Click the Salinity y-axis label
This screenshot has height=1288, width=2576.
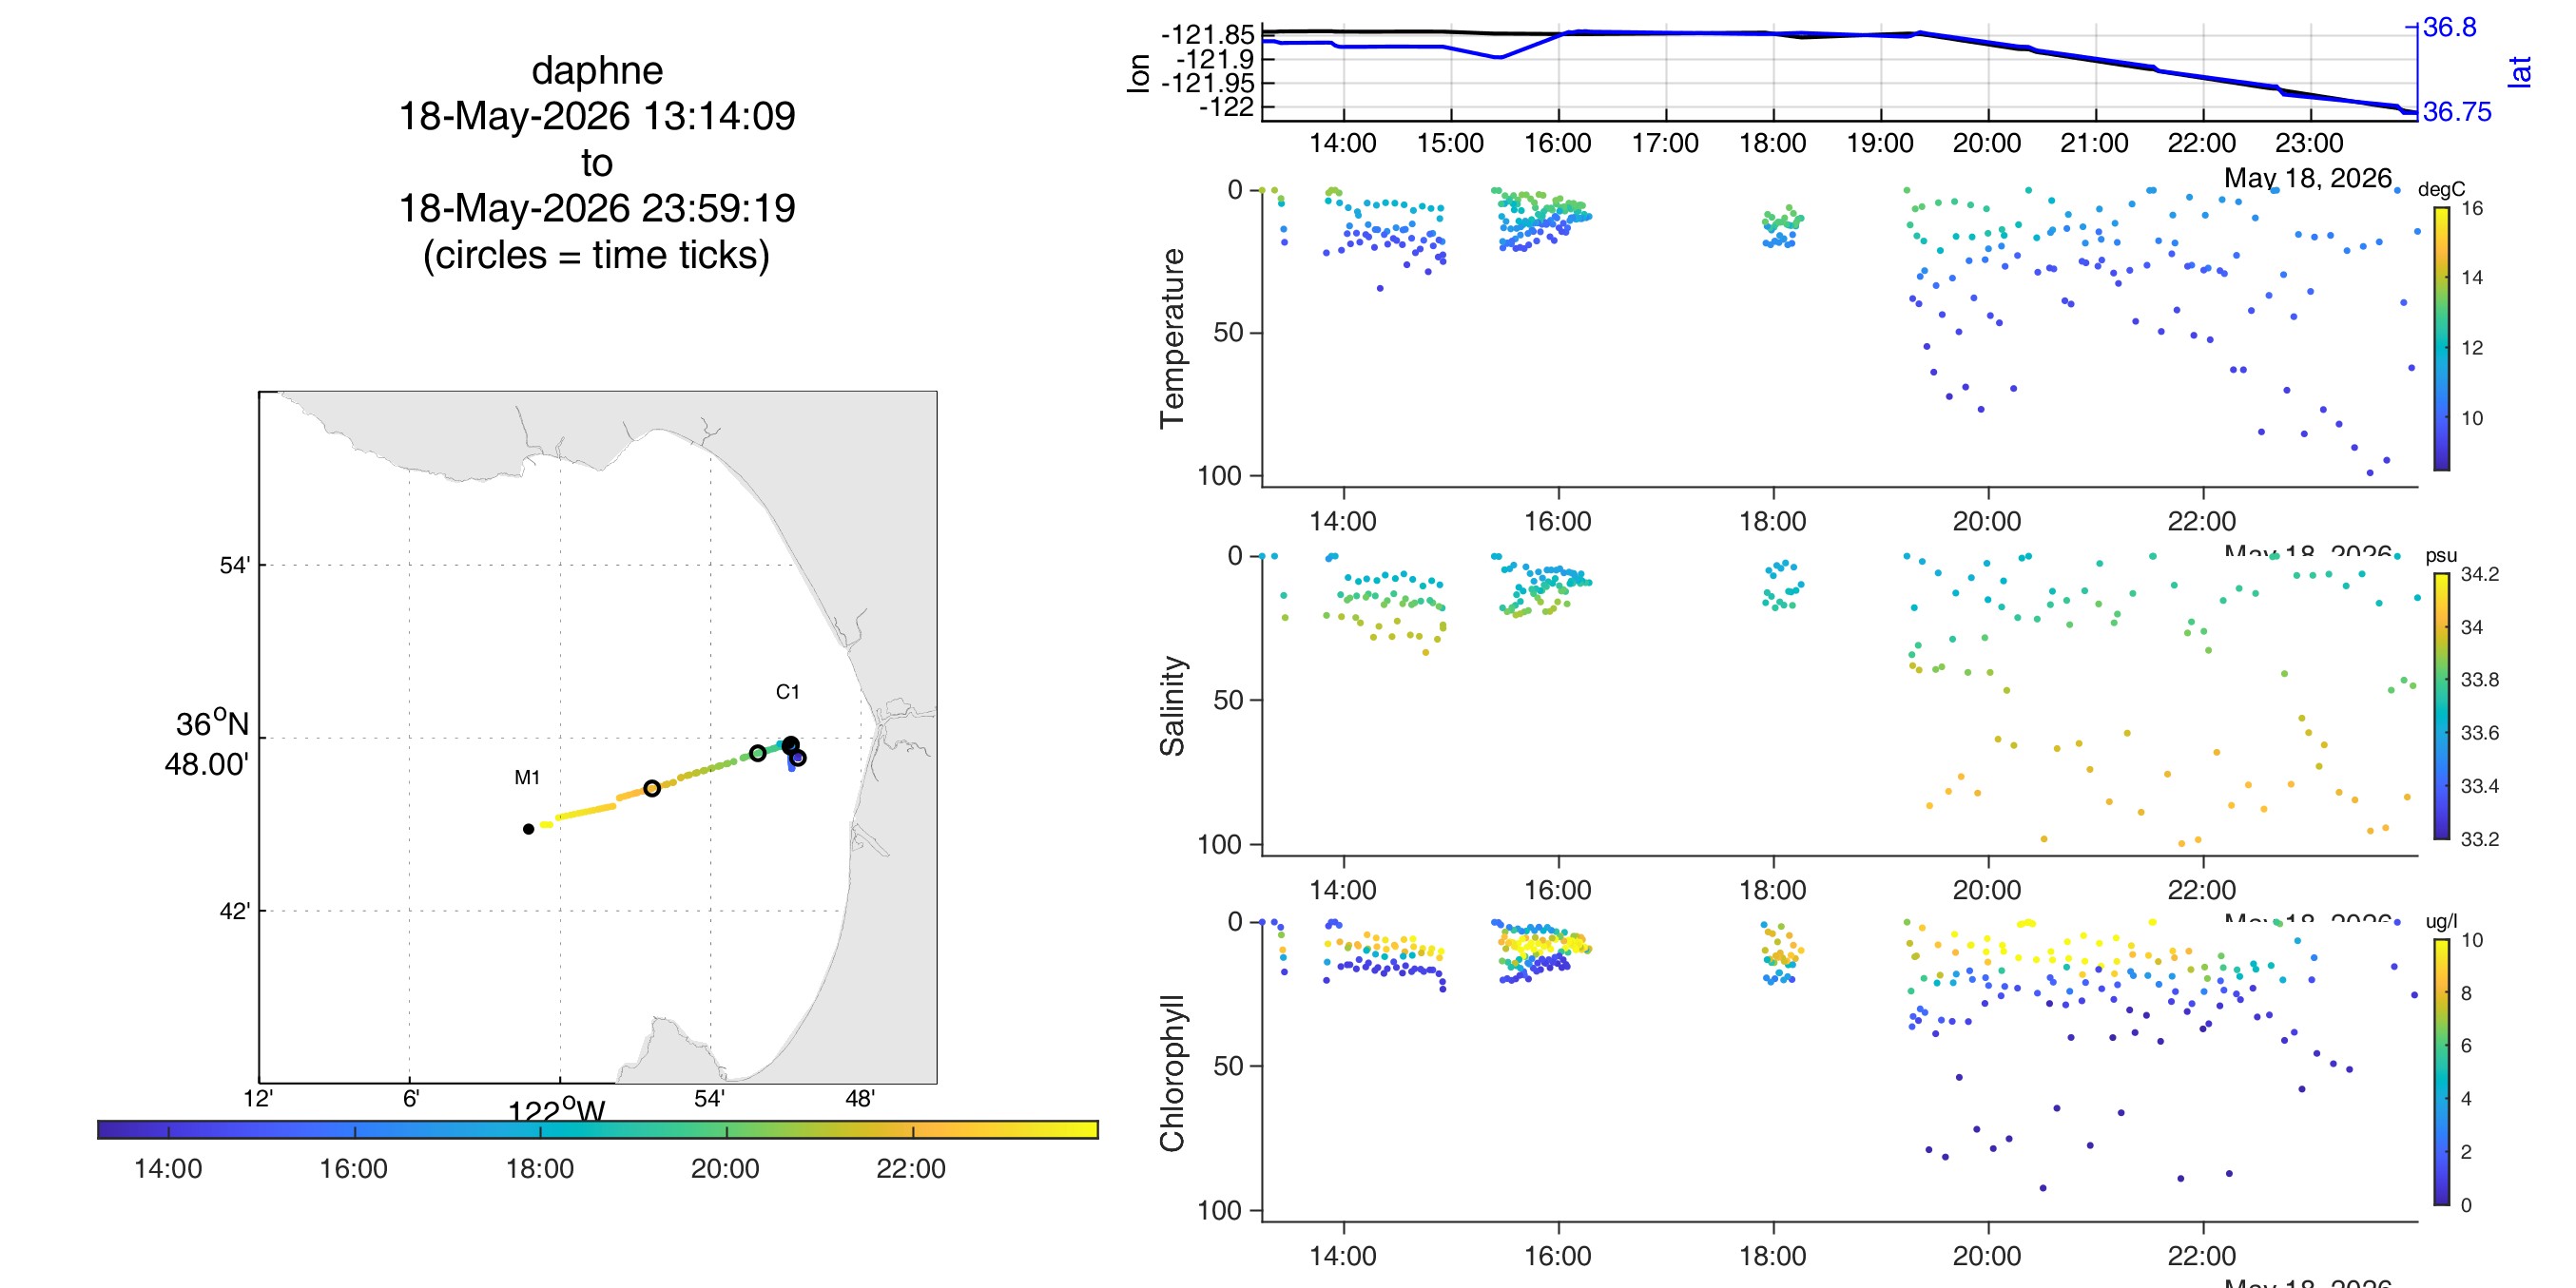(1172, 706)
